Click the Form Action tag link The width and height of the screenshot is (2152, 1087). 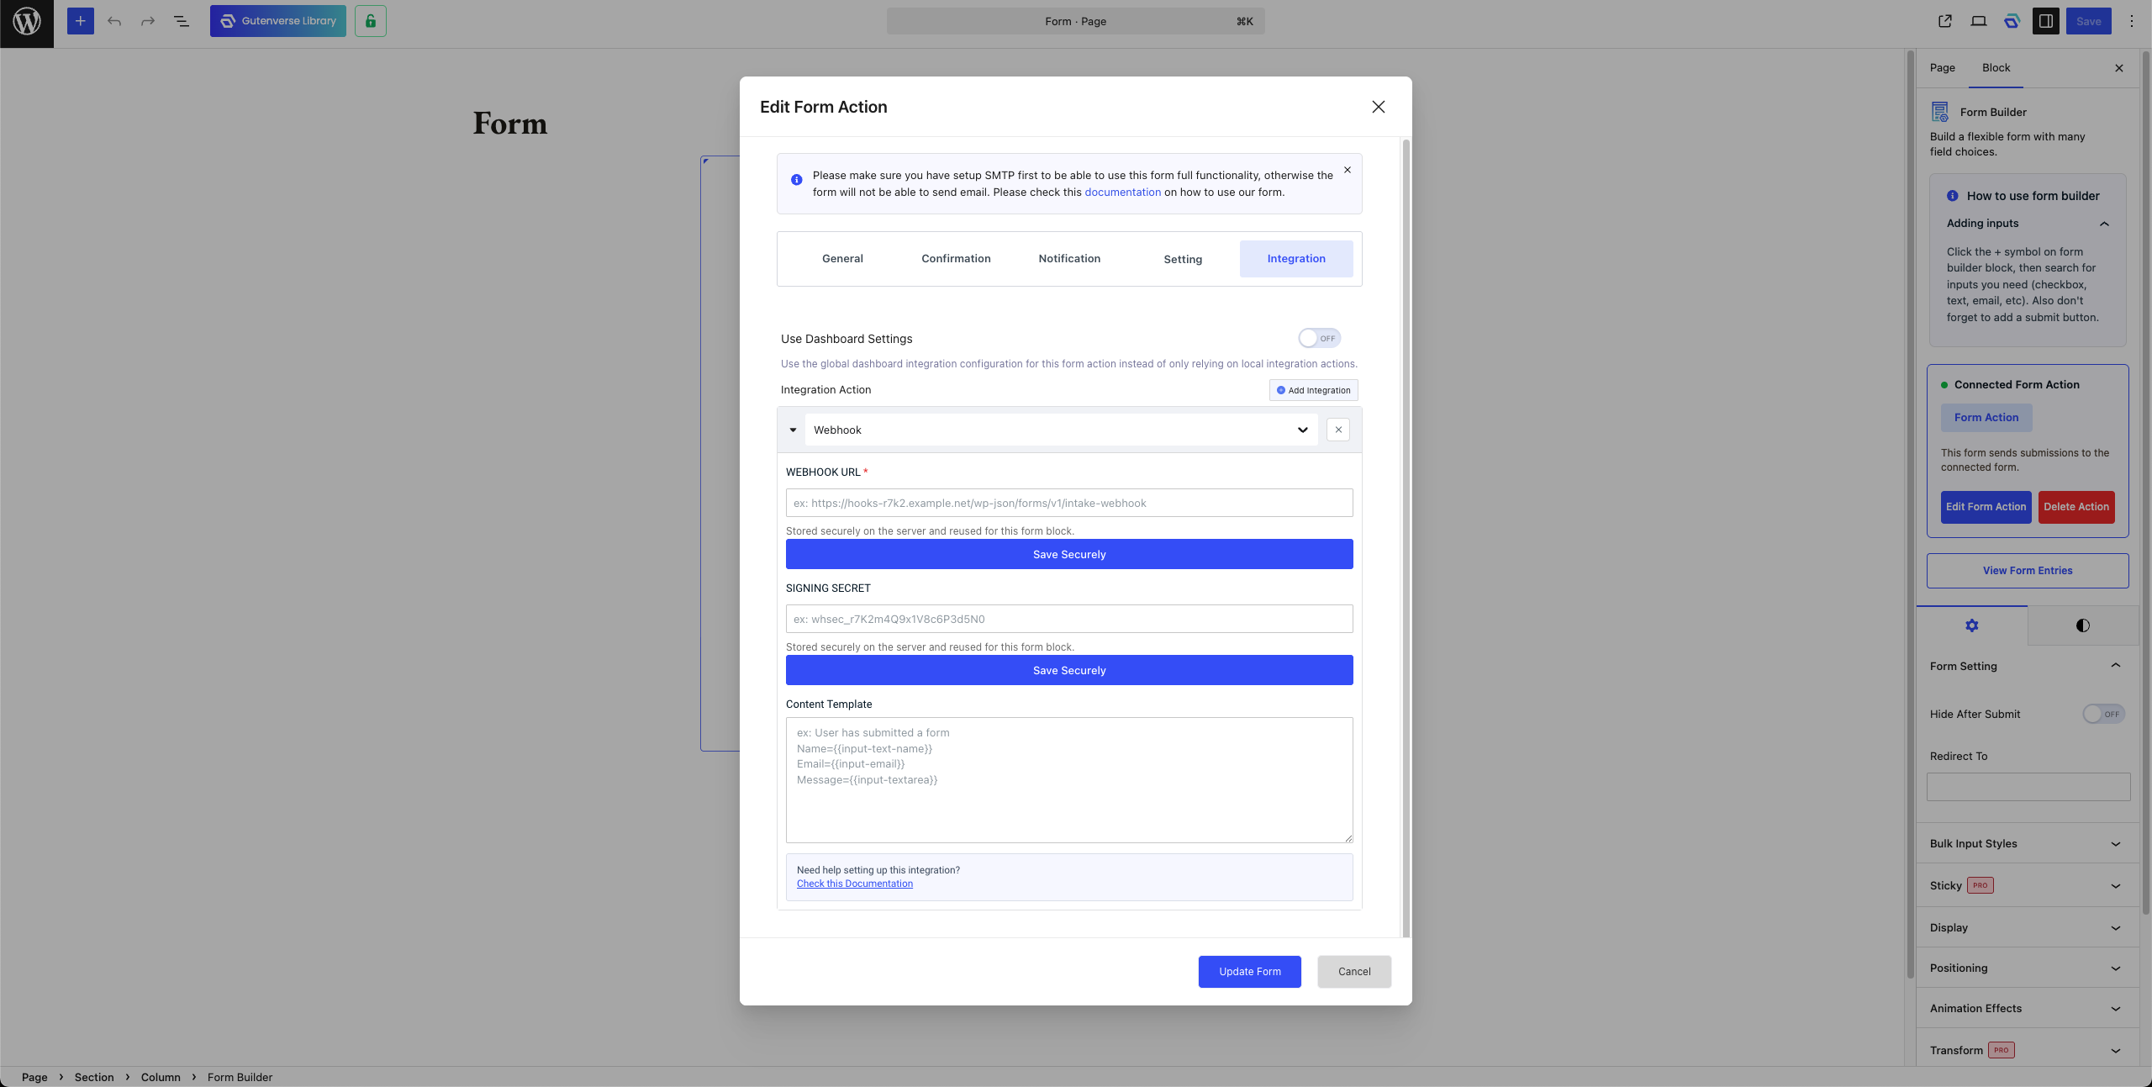coord(1986,418)
